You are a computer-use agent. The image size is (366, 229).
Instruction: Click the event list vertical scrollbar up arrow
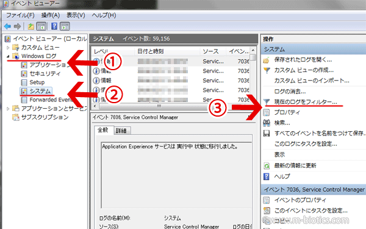tap(253, 51)
